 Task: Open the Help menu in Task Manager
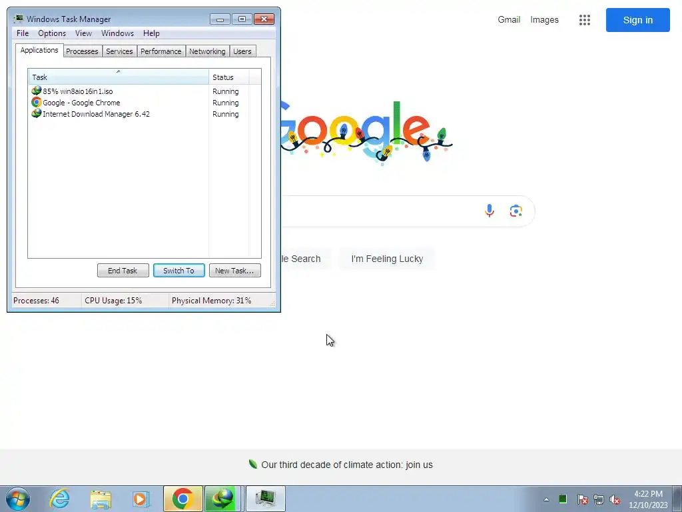click(151, 33)
